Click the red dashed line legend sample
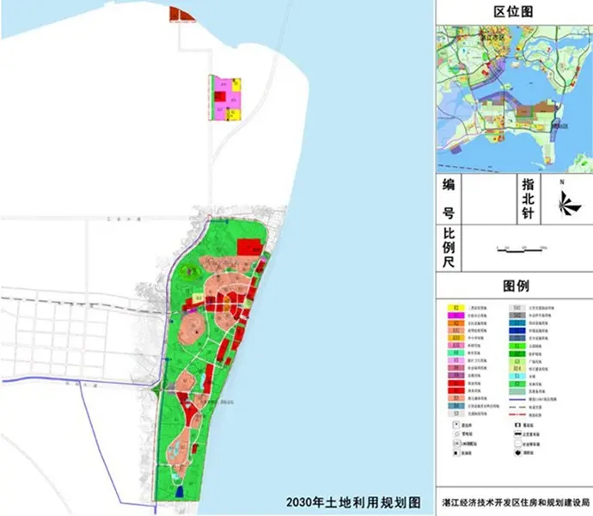This screenshot has height=516, width=593. click(x=517, y=415)
